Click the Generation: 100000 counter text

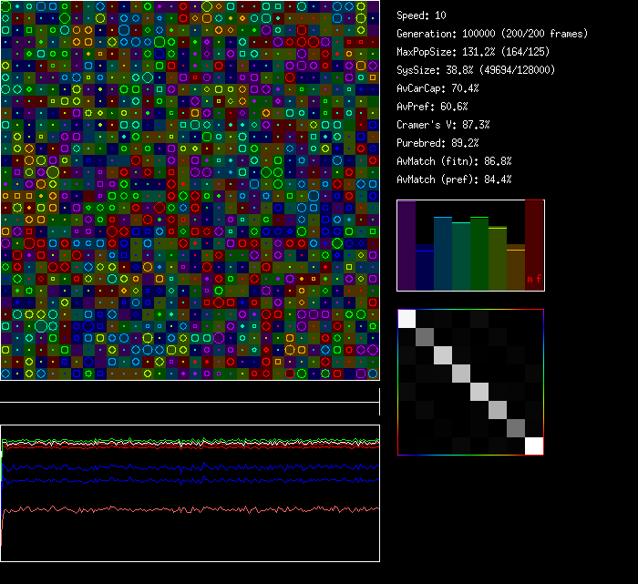click(470, 34)
